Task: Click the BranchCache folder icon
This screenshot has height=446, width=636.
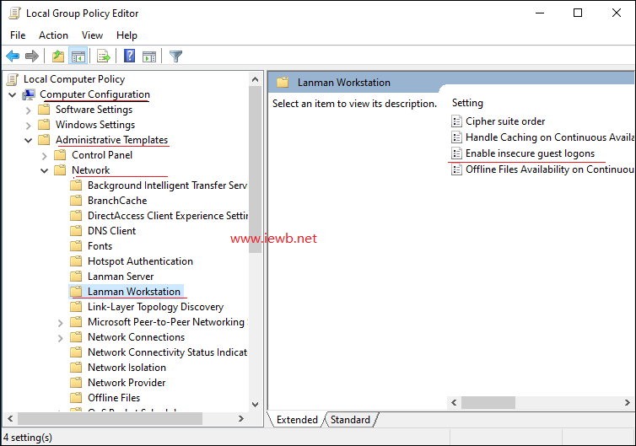Action: pyautogui.click(x=76, y=201)
